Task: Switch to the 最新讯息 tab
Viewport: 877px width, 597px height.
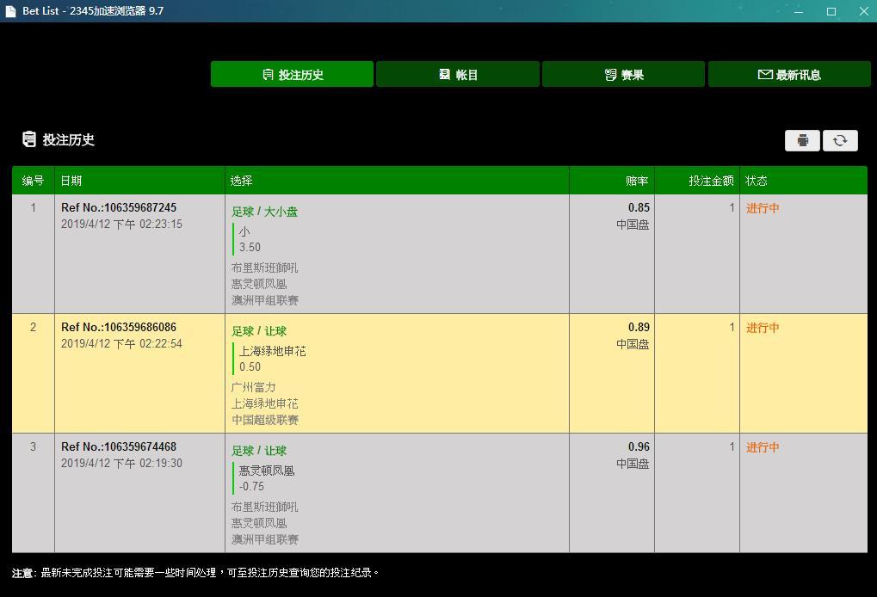Action: coord(789,75)
